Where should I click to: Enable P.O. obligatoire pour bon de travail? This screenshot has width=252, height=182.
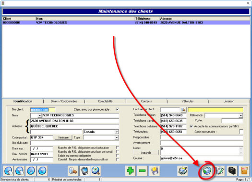click(118, 151)
